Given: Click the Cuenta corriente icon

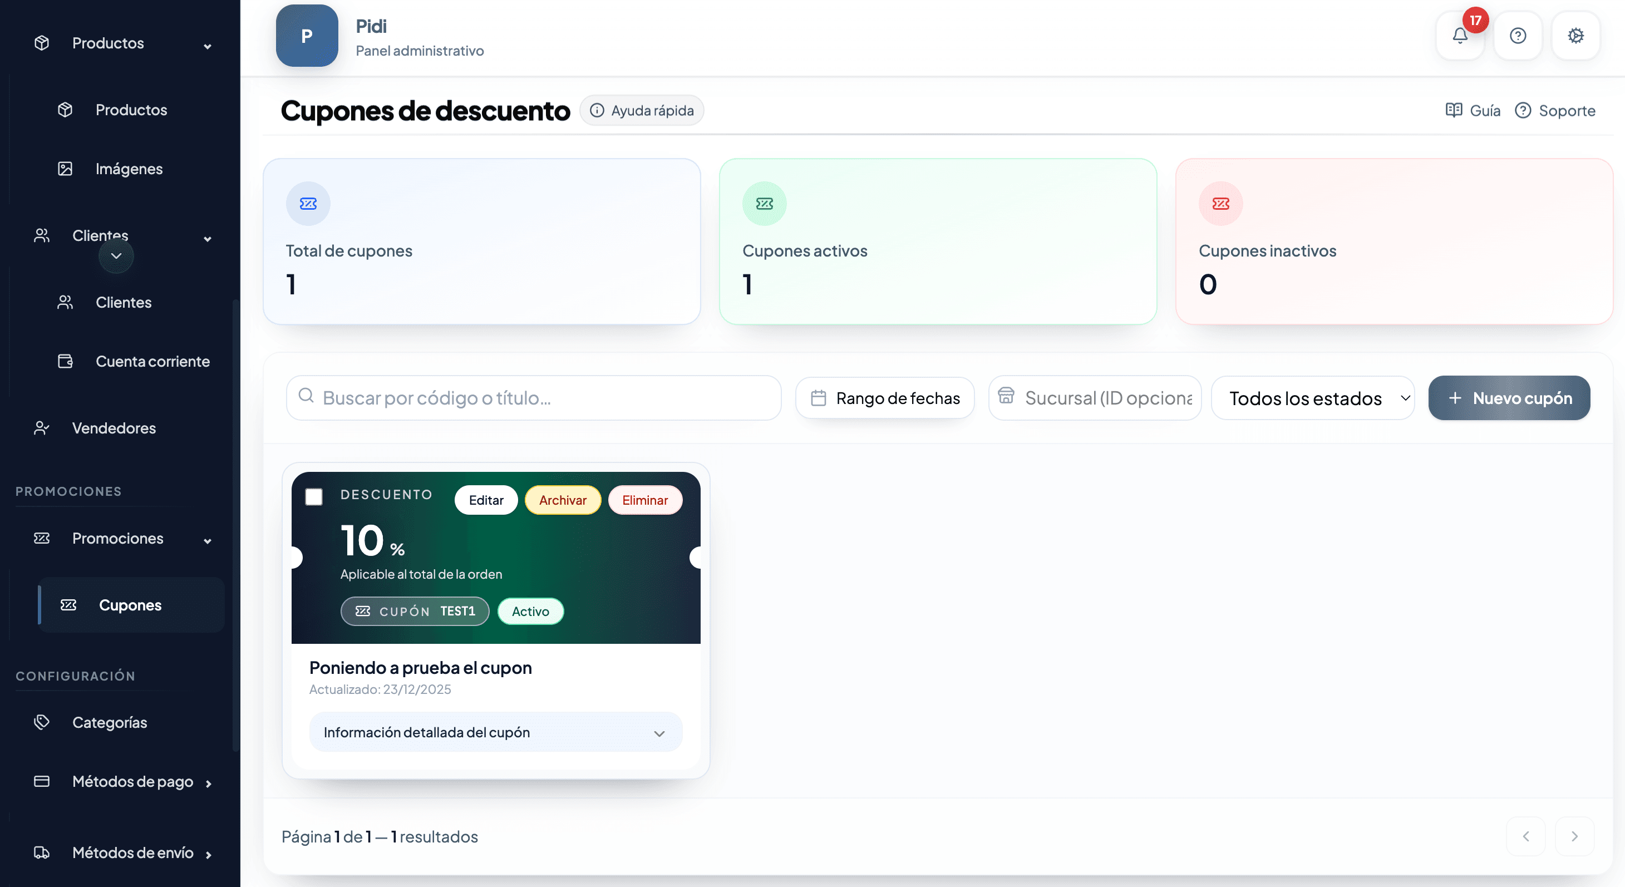Looking at the screenshot, I should coord(65,361).
